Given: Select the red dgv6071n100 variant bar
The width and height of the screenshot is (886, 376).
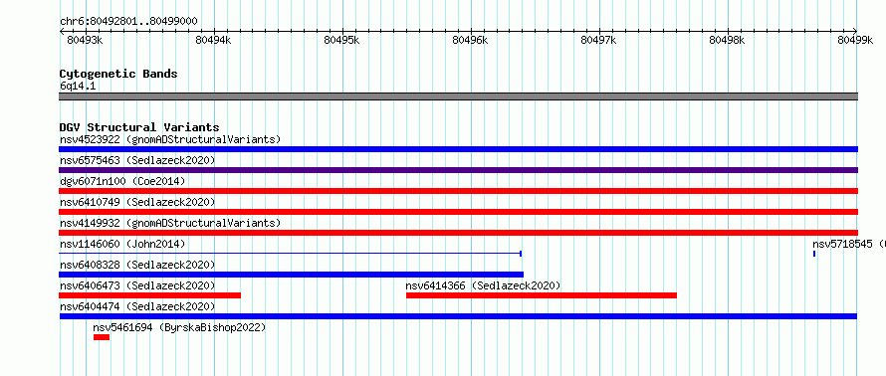Looking at the screenshot, I should click(458, 191).
